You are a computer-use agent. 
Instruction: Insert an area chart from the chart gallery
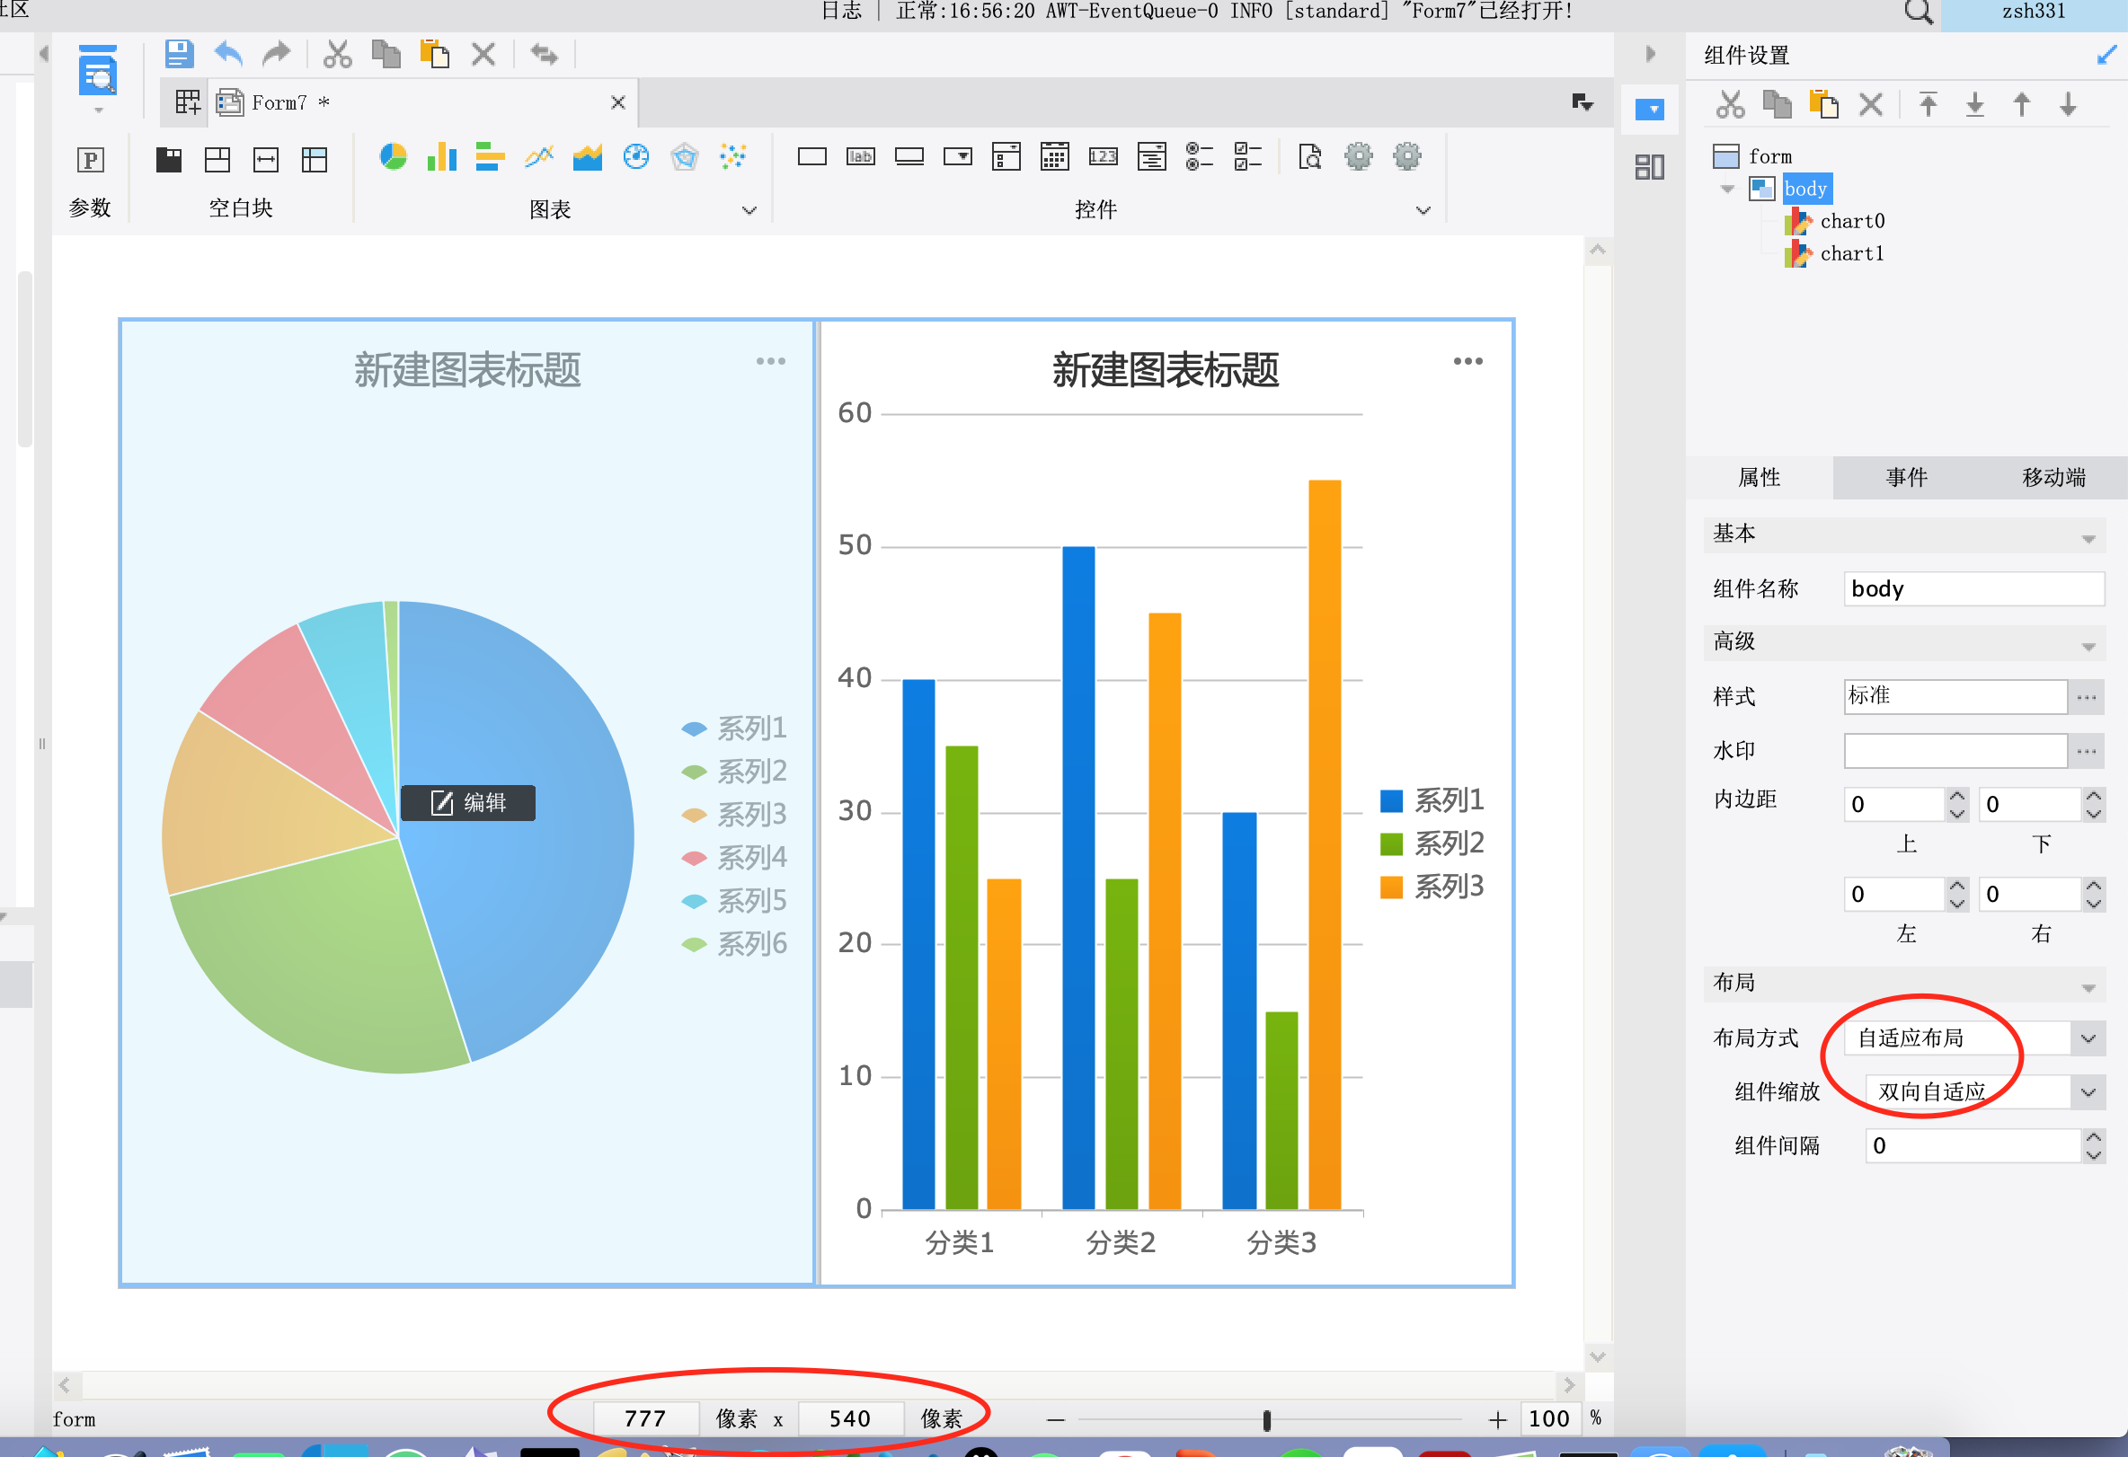coord(587,157)
